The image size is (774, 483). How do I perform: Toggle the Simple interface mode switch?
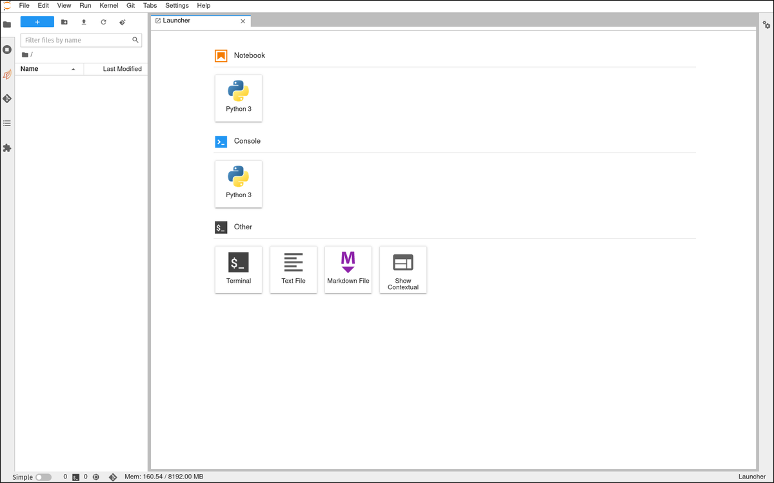point(43,477)
